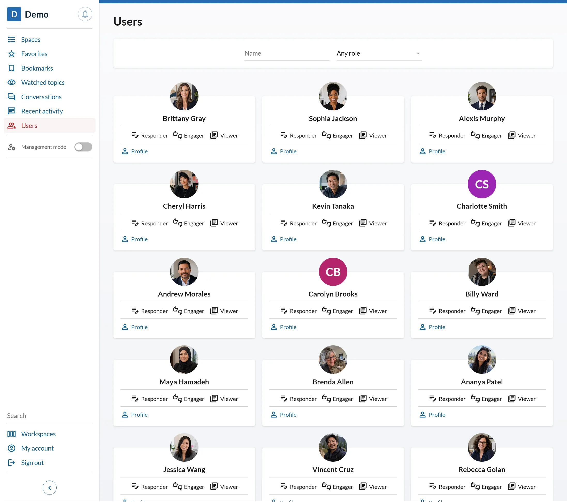Open Charlotte Smith's Profile link
This screenshot has width=567, height=502.
point(437,239)
